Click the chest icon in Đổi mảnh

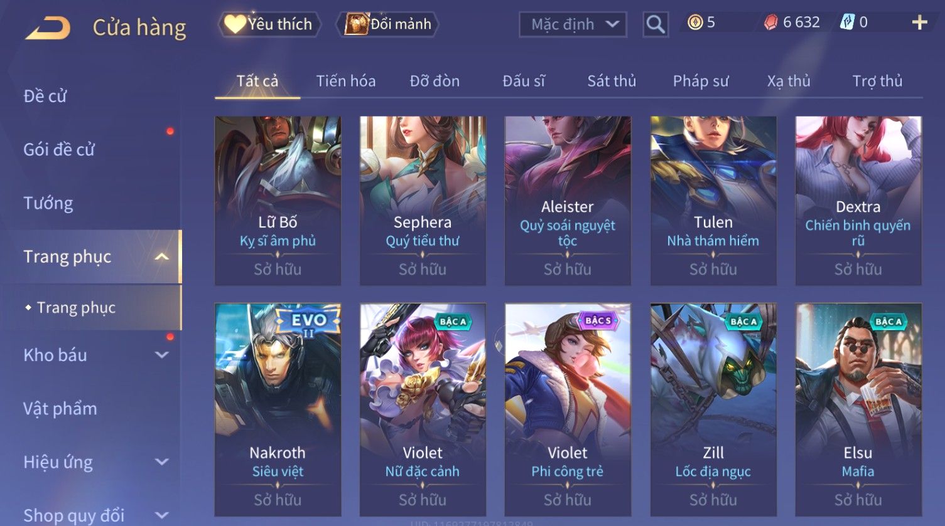point(356,24)
